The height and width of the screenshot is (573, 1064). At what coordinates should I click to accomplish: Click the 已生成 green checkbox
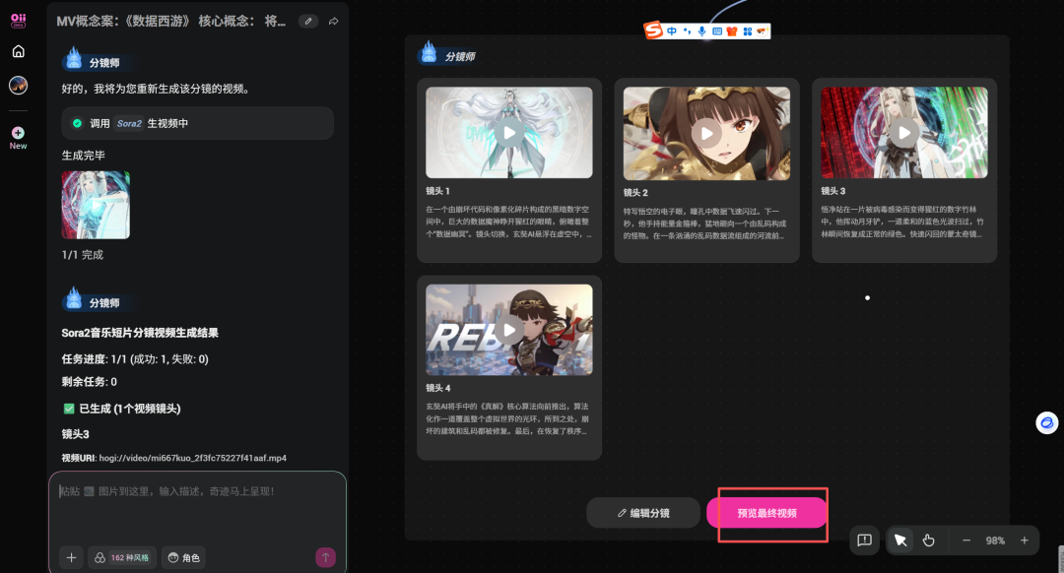pyautogui.click(x=69, y=409)
